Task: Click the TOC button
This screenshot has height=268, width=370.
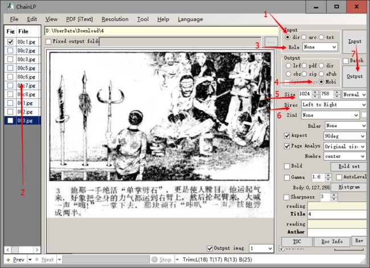Action: [297, 242]
